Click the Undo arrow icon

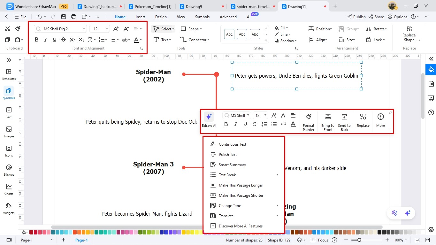(x=40, y=17)
